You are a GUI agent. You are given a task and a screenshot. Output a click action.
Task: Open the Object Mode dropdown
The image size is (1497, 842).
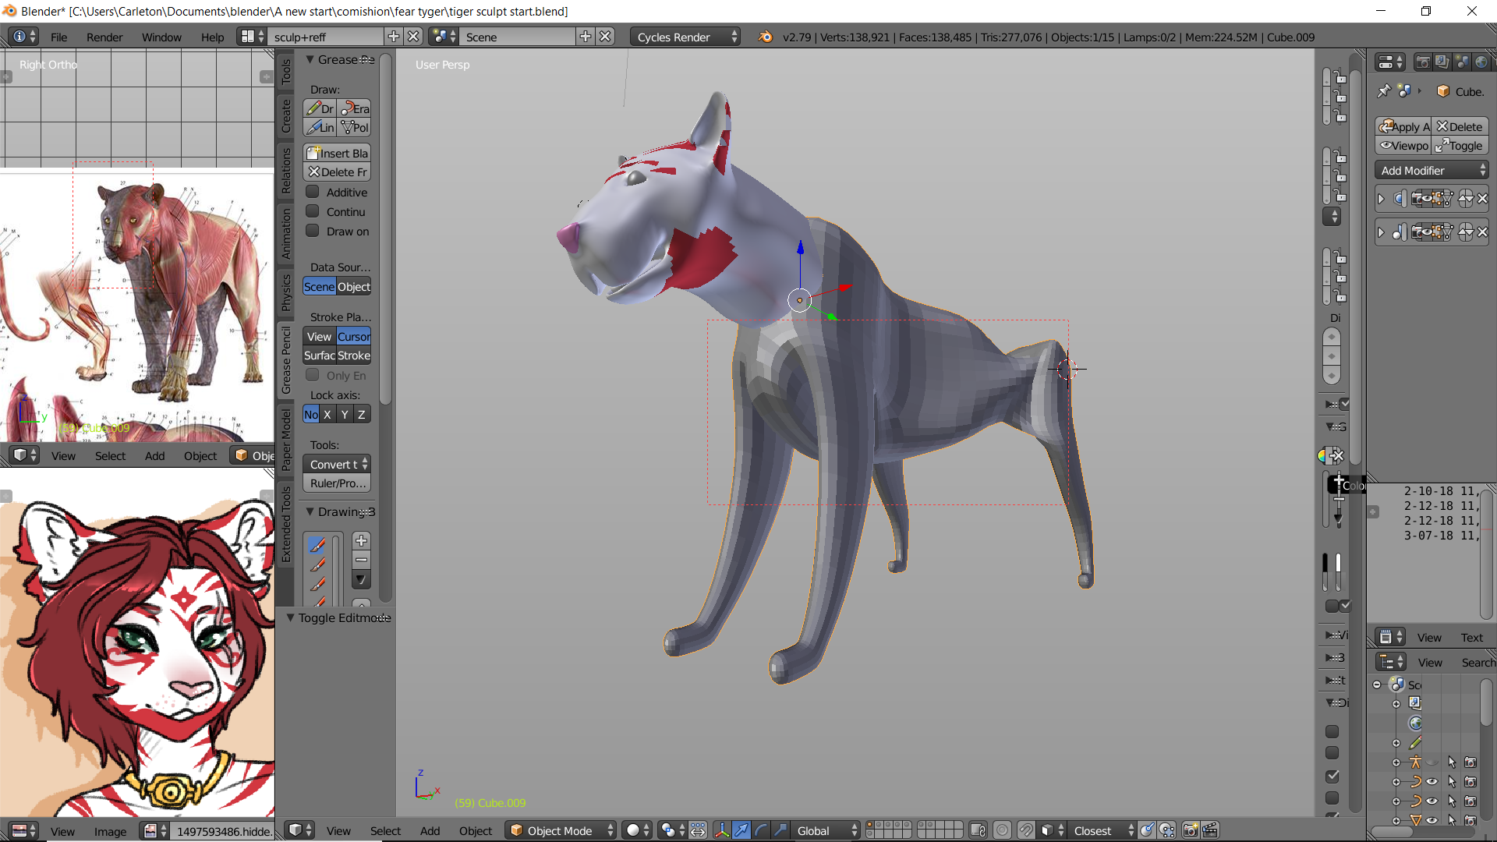(561, 830)
